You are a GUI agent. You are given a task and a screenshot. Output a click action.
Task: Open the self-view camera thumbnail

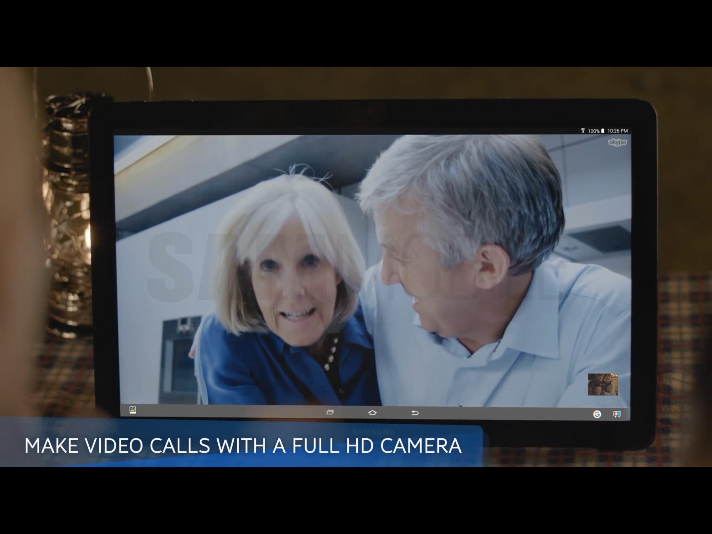click(x=602, y=384)
